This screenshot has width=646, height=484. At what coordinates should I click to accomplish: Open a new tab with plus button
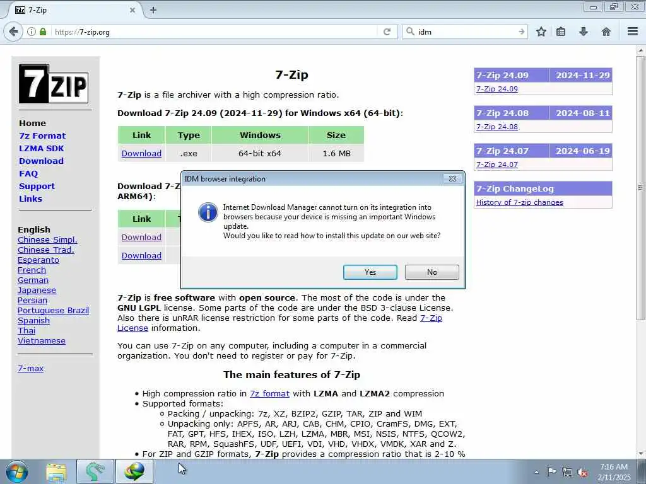[153, 10]
